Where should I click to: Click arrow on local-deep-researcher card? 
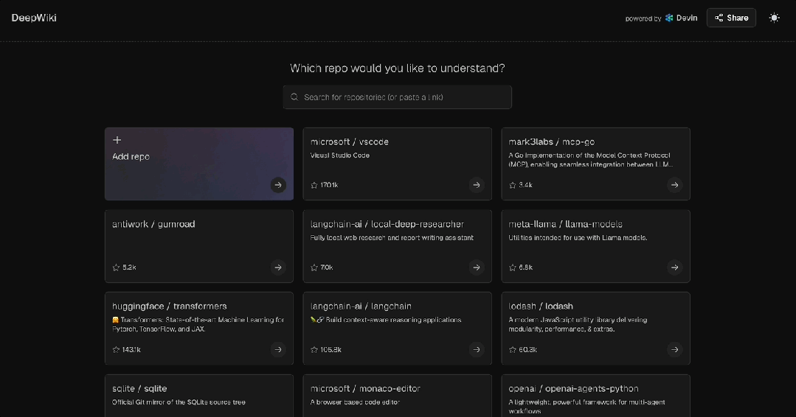(476, 267)
